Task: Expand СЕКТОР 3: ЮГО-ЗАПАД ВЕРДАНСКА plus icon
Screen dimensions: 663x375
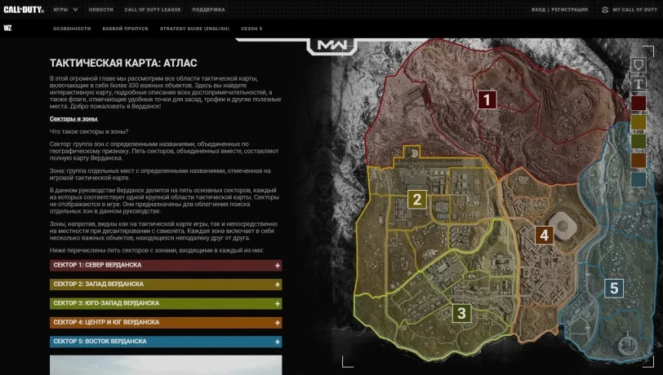Action: 278,303
